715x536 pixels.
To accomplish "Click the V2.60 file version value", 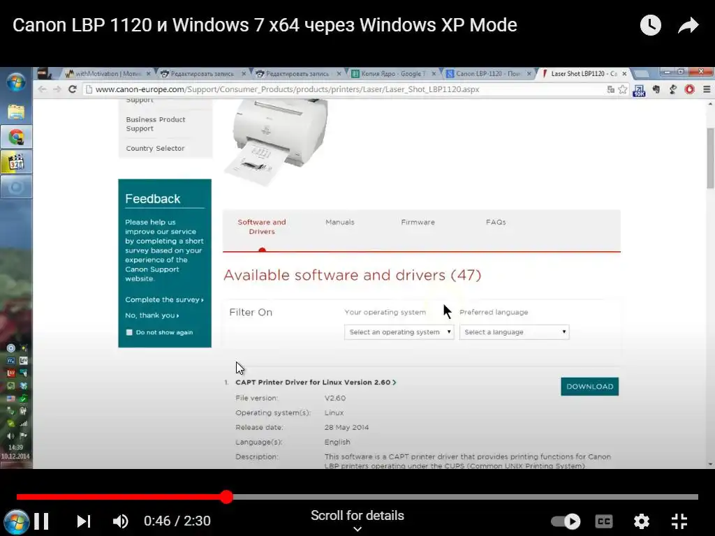I will point(334,399).
